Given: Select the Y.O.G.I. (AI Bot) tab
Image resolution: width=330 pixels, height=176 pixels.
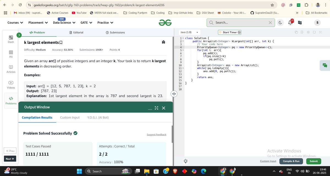Looking at the screenshot, I should pos(98,117).
